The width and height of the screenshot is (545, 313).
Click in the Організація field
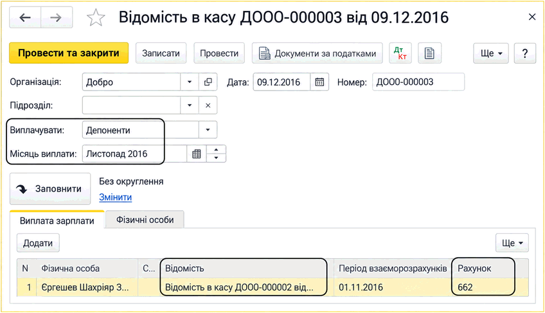point(131,82)
